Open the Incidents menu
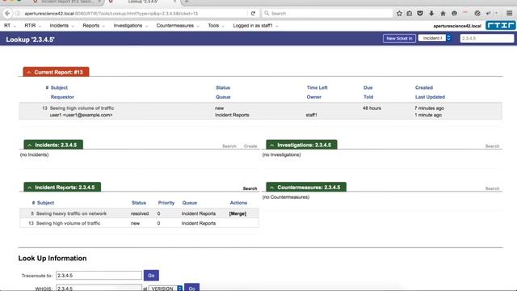The image size is (517, 291). 61,26
